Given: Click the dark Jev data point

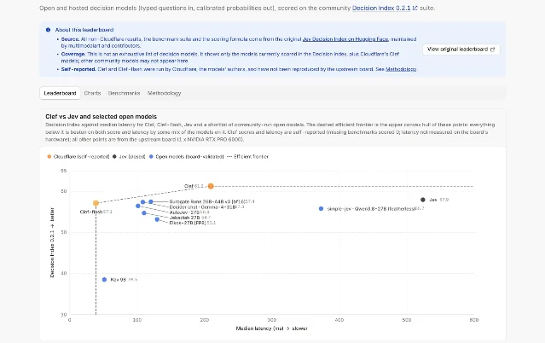Looking at the screenshot, I should point(423,200).
